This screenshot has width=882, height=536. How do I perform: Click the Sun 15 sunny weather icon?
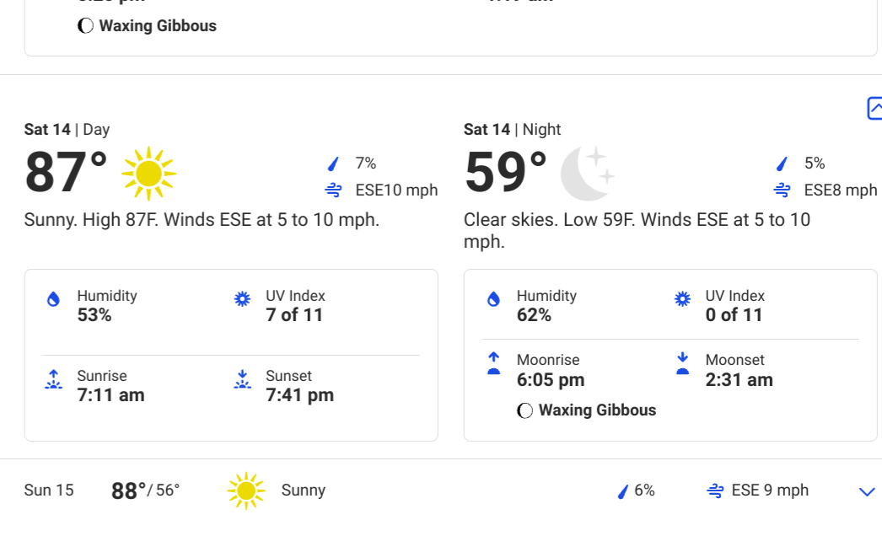pos(246,491)
